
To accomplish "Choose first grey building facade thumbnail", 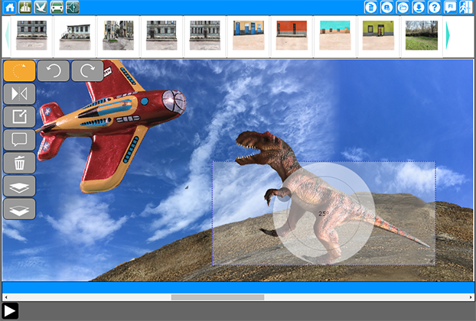I will pyautogui.click(x=31, y=35).
